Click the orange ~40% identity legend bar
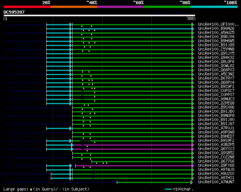The width and height of the screenshot is (241, 192). 74,7
